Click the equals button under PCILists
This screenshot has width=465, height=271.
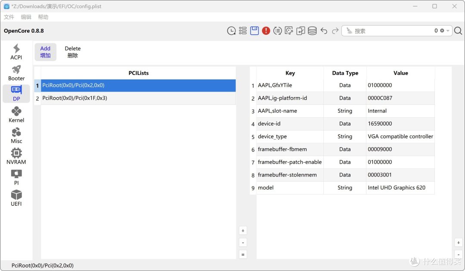click(243, 254)
